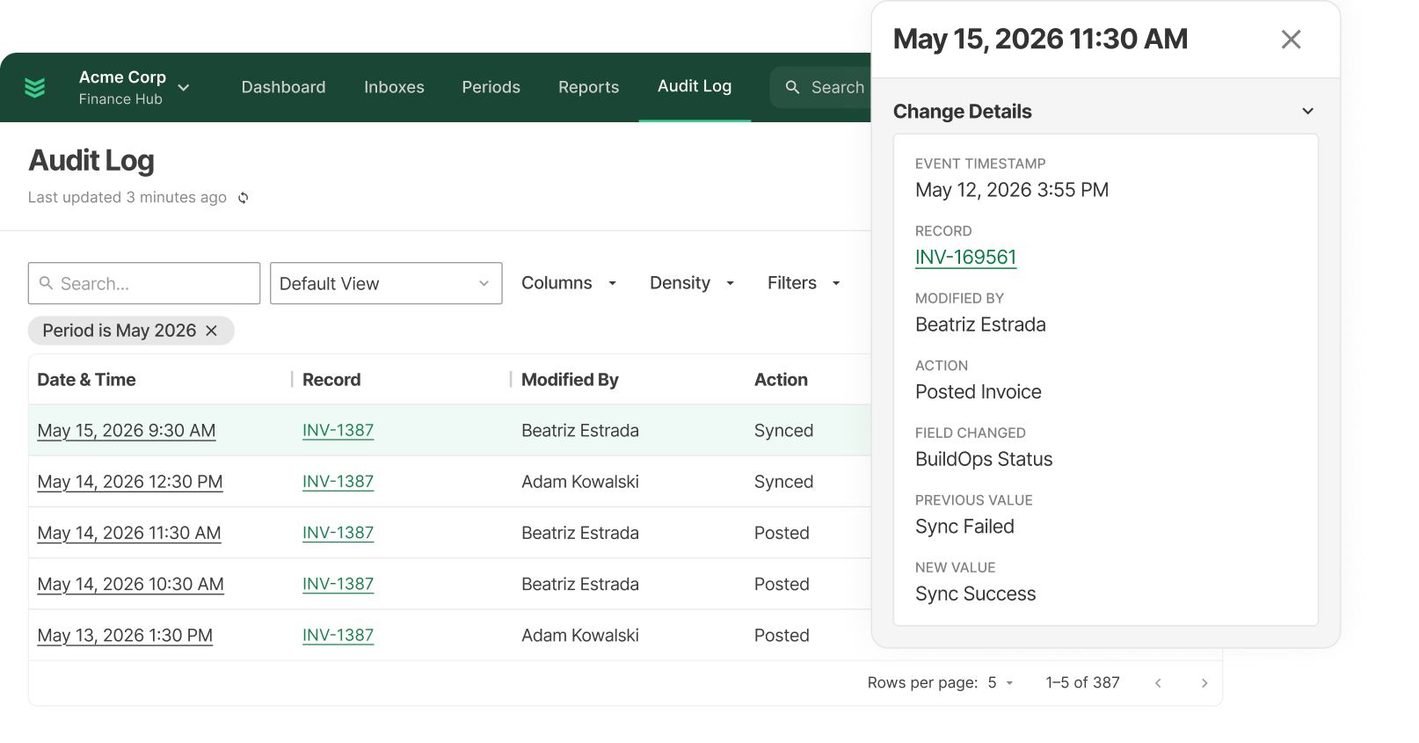Click the green stacked-layers app logo
Screen dimensions: 1419x743
(35, 87)
